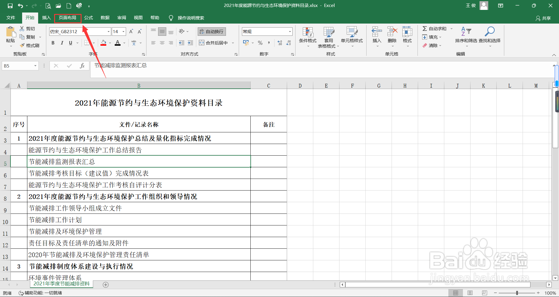Apply percent style to the cell

pyautogui.click(x=260, y=43)
